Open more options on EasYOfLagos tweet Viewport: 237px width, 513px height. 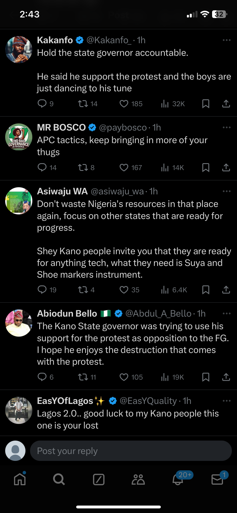point(226,401)
